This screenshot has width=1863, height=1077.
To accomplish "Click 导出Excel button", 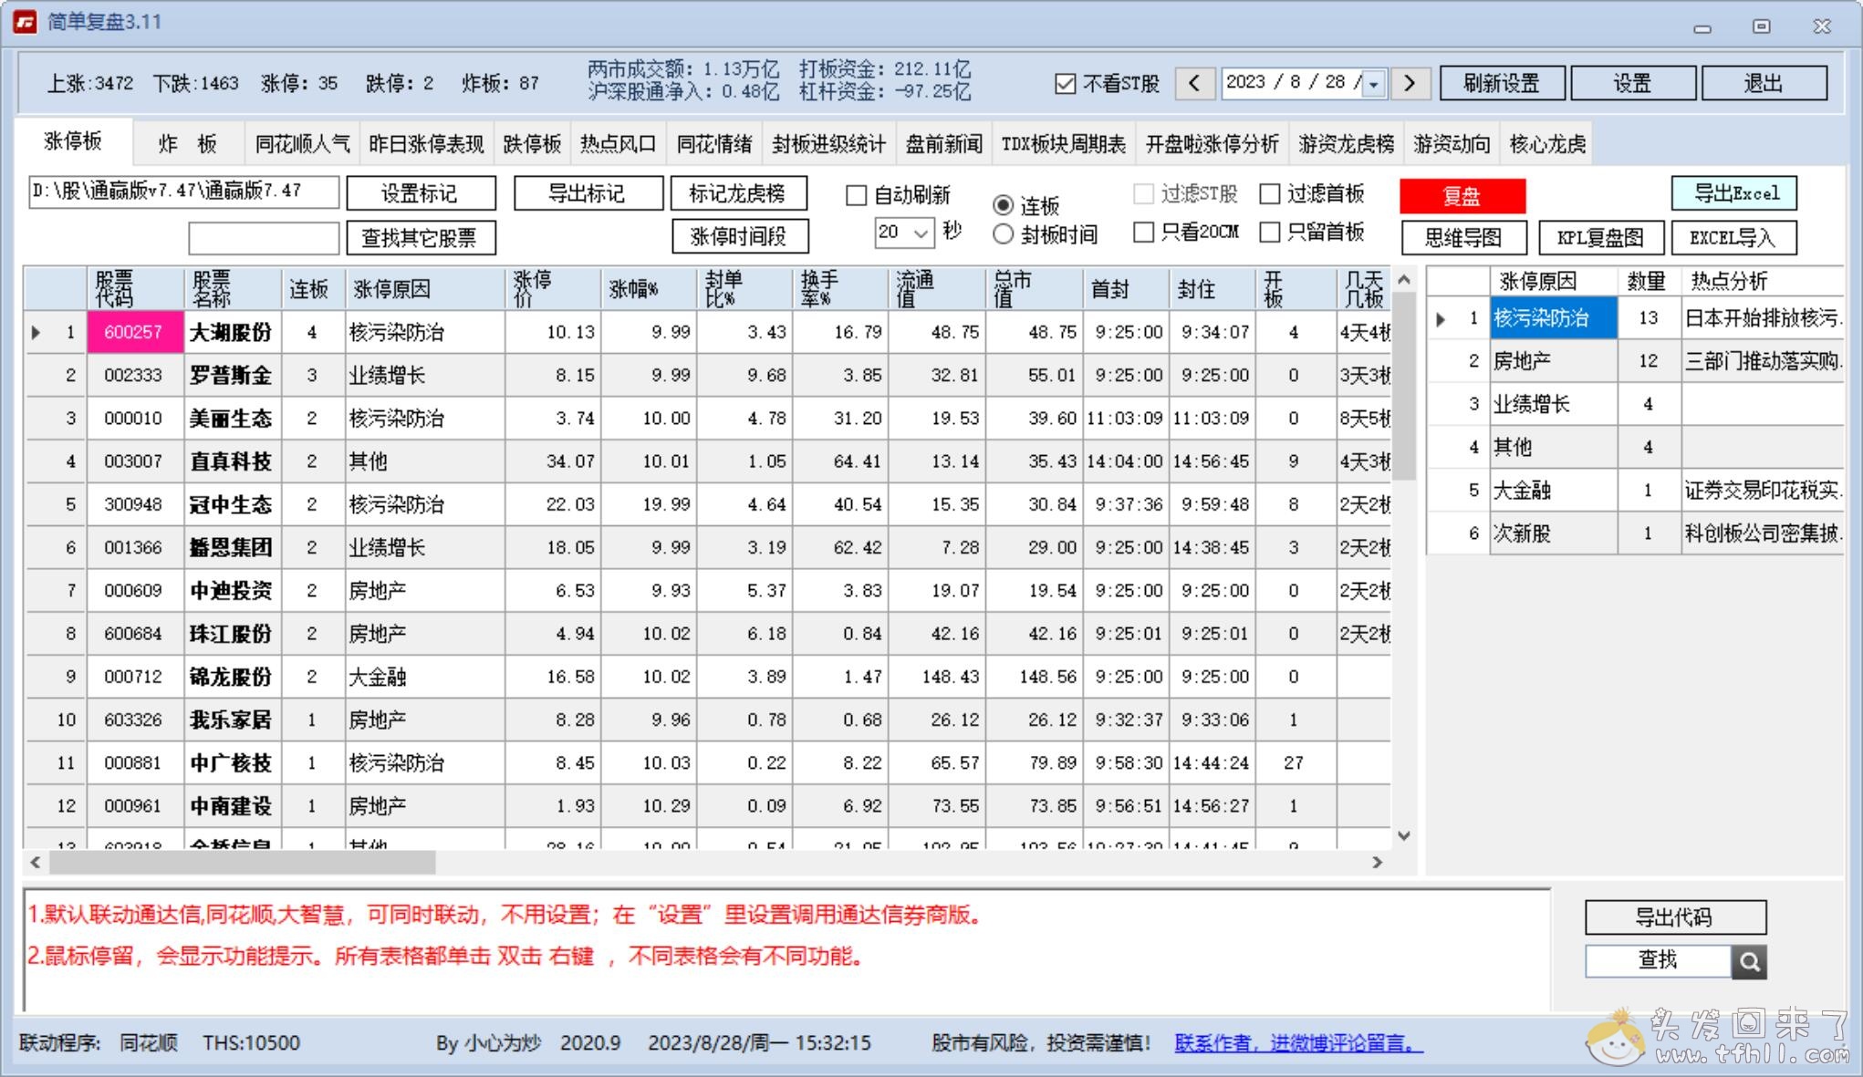I will click(x=1734, y=193).
